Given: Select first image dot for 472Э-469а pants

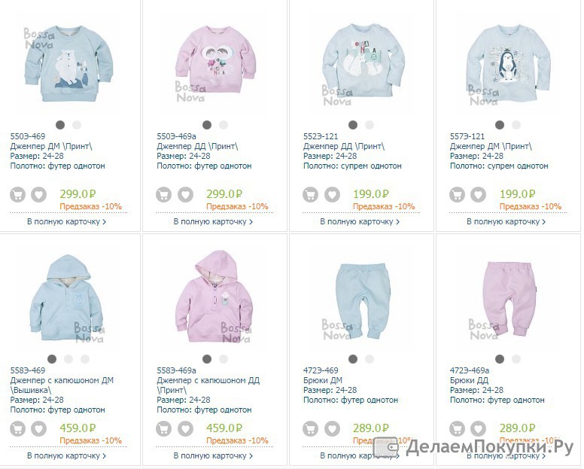Looking at the screenshot, I should click(x=500, y=359).
